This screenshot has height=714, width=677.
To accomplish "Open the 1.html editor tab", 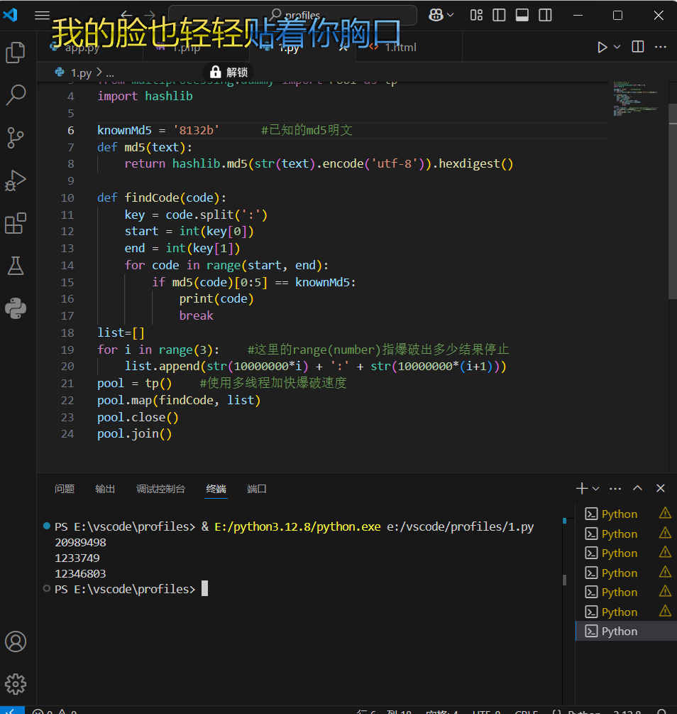I will (x=400, y=48).
